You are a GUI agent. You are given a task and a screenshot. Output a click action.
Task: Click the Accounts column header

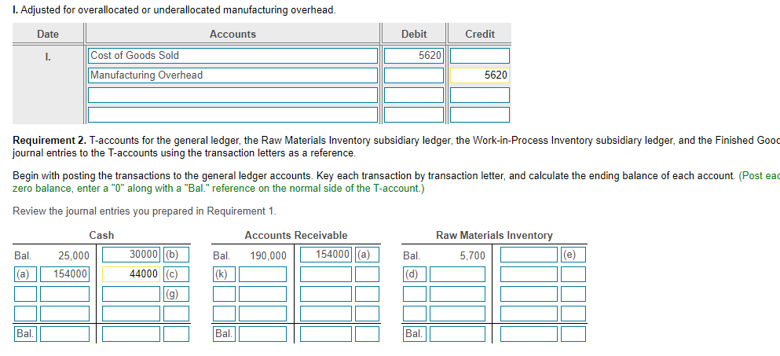pyautogui.click(x=233, y=34)
